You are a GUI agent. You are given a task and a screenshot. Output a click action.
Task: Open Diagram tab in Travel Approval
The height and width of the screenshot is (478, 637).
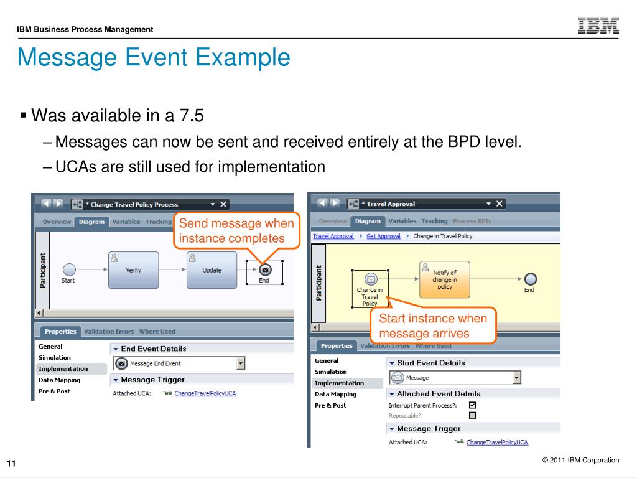[368, 221]
